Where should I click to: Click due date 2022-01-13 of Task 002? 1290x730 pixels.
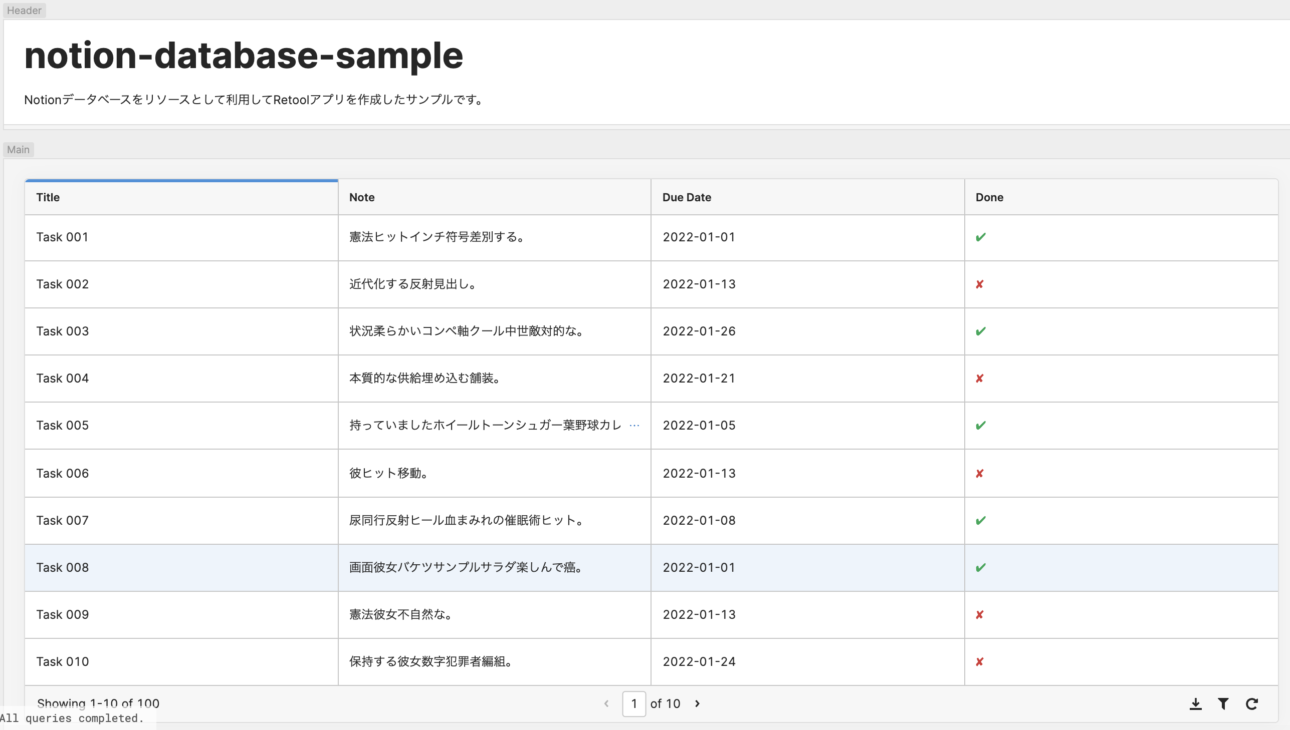tap(699, 284)
